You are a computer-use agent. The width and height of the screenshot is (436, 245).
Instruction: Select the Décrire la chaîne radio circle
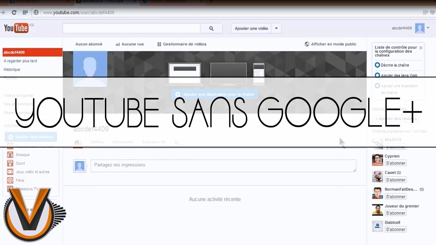(377, 65)
